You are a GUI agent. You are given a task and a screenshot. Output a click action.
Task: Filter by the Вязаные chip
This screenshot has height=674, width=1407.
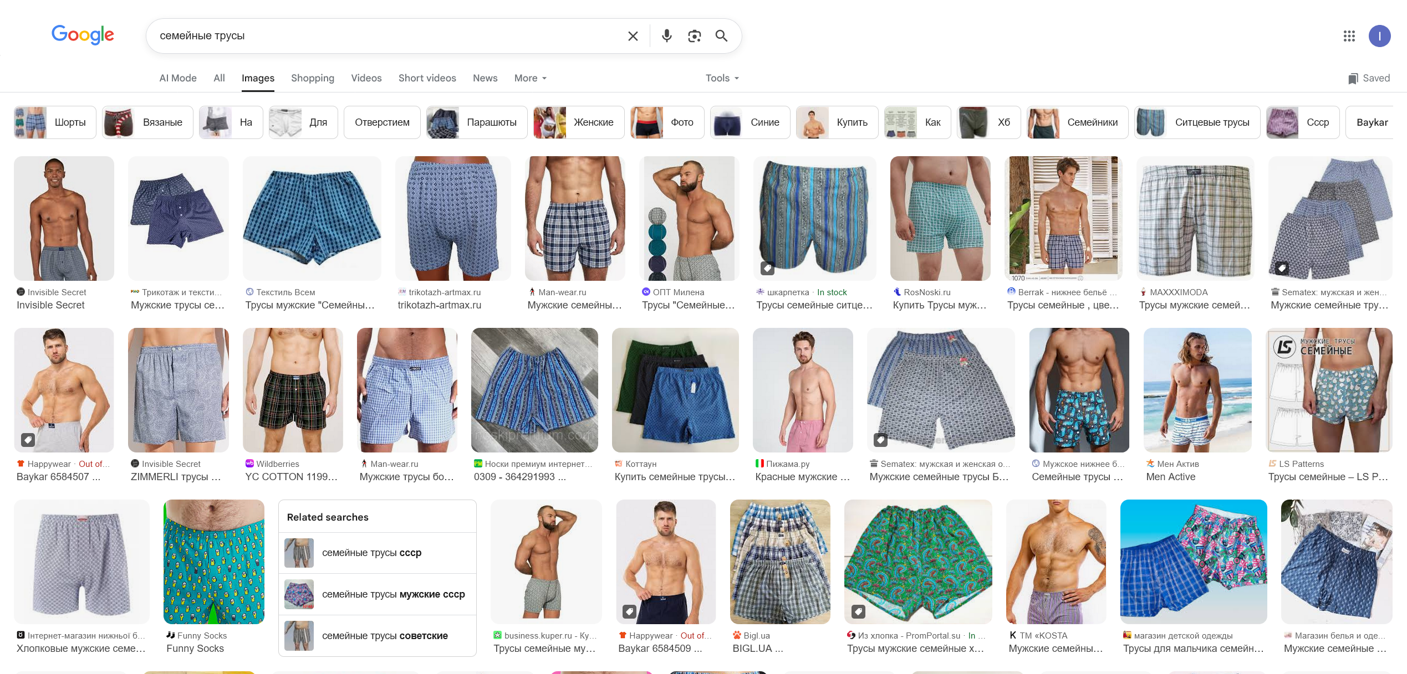click(147, 122)
